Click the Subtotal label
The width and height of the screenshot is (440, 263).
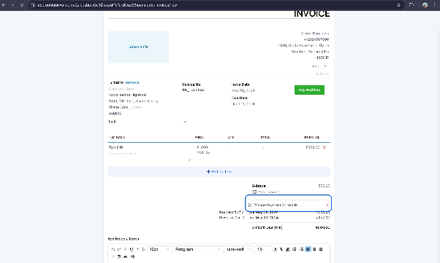click(x=259, y=186)
